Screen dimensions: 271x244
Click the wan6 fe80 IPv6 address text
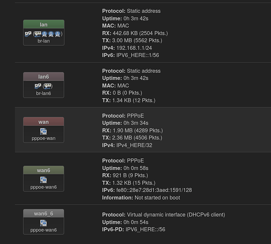(154, 190)
